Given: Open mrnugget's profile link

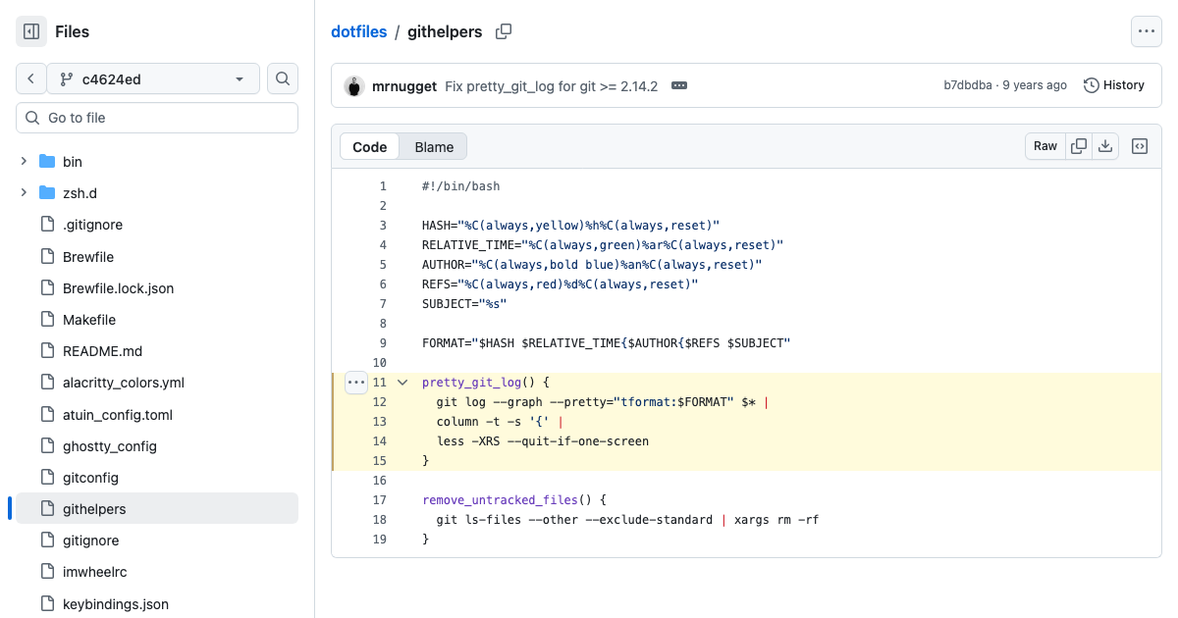Looking at the screenshot, I should (x=404, y=86).
